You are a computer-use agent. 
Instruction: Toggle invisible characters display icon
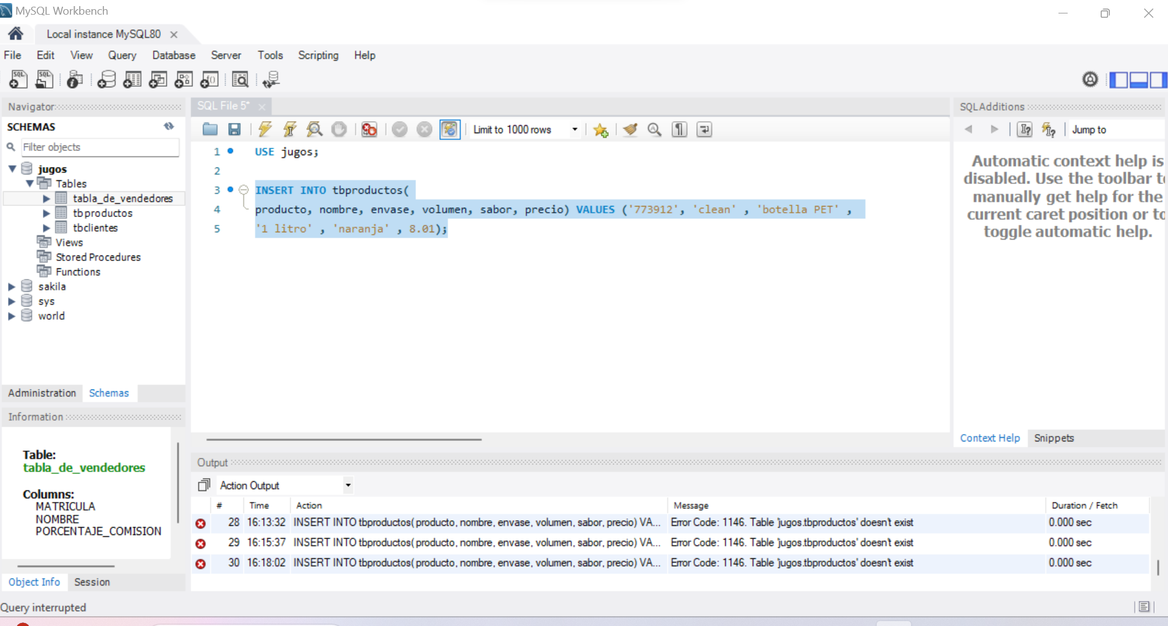679,129
